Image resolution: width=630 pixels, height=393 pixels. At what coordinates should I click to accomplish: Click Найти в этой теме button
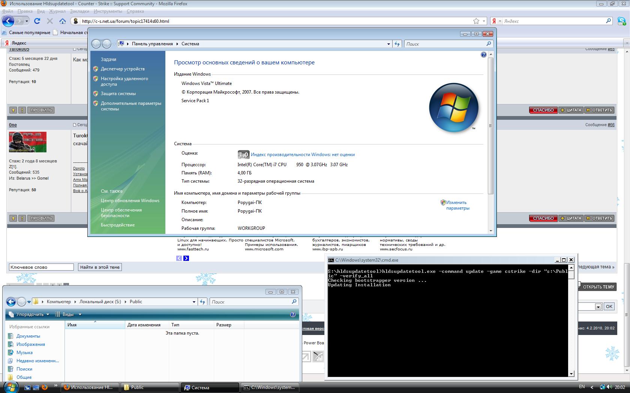[100, 267]
